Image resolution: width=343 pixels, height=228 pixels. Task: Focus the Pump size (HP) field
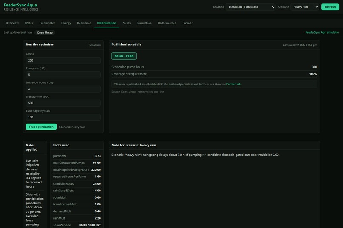(x=63, y=75)
